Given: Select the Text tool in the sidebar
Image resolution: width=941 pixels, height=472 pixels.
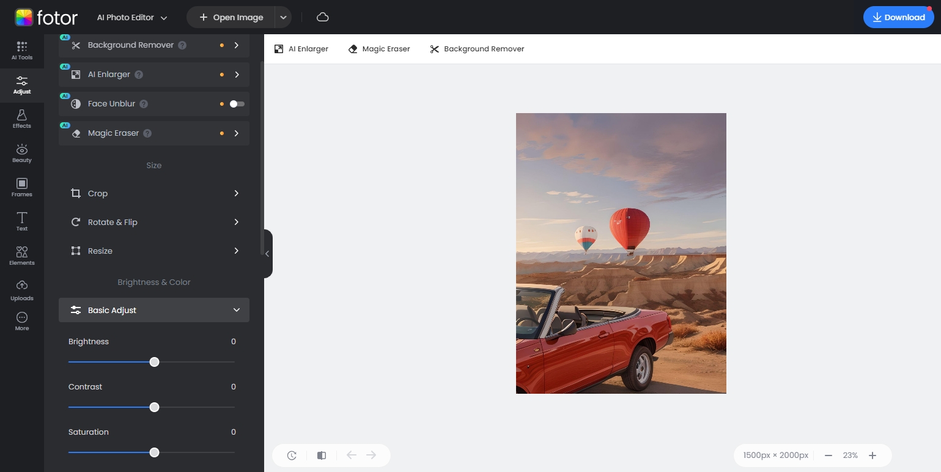Looking at the screenshot, I should tap(21, 221).
